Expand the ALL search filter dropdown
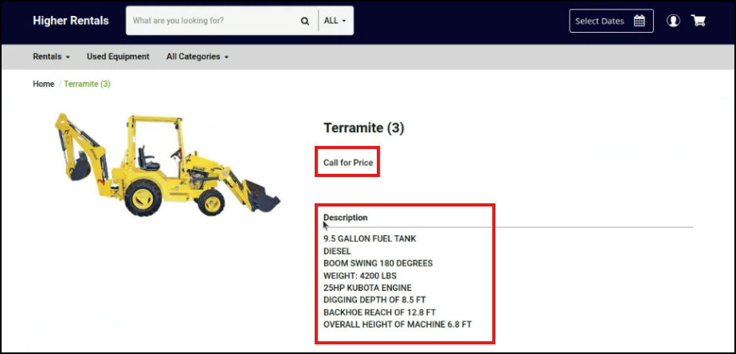736x354 pixels. coord(335,22)
